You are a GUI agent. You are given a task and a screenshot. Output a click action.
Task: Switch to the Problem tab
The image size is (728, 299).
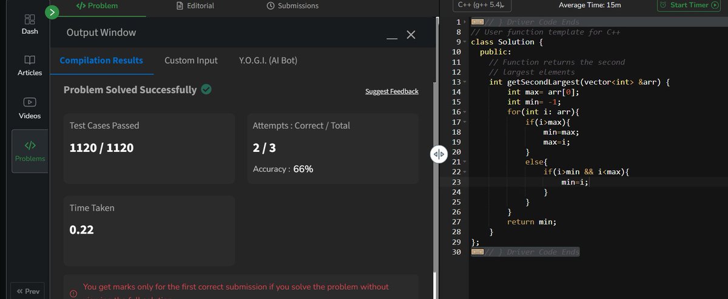(x=96, y=5)
